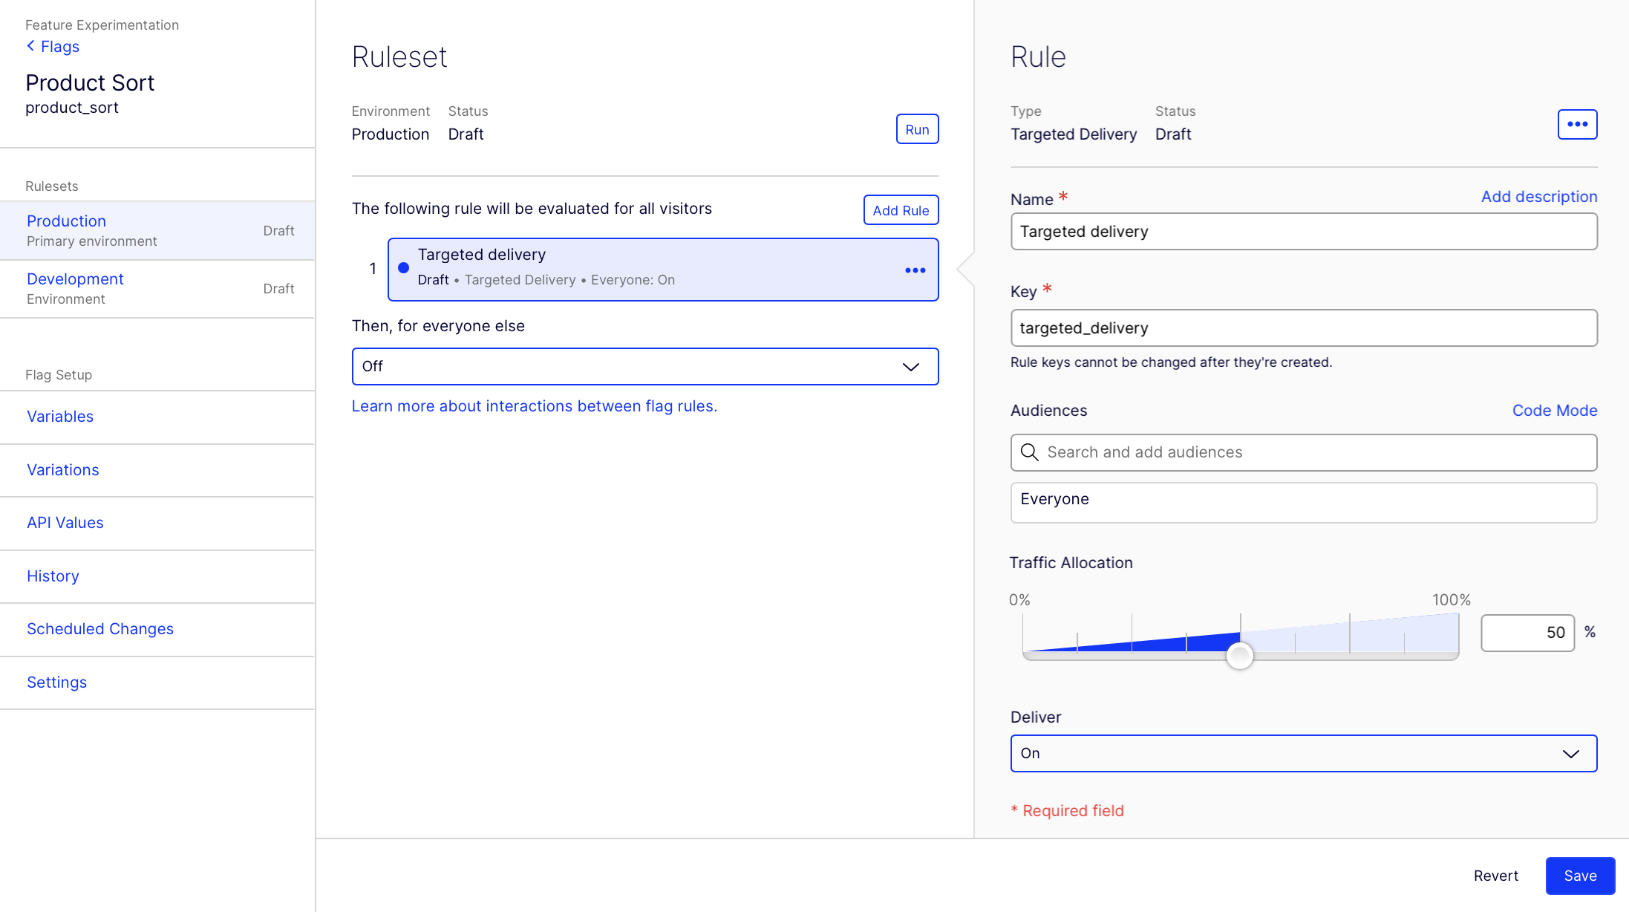Open the Development environment ruleset

(x=75, y=278)
